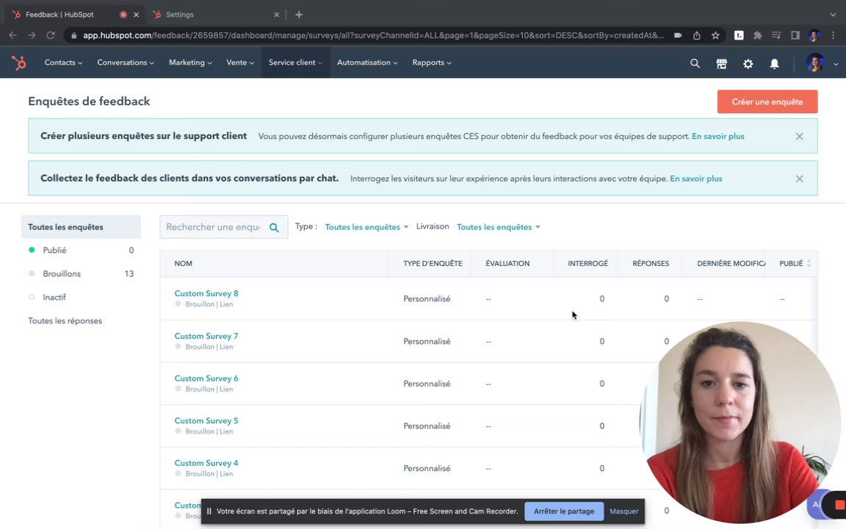
Task: Open the Livraison filter dropdown
Action: tap(498, 227)
